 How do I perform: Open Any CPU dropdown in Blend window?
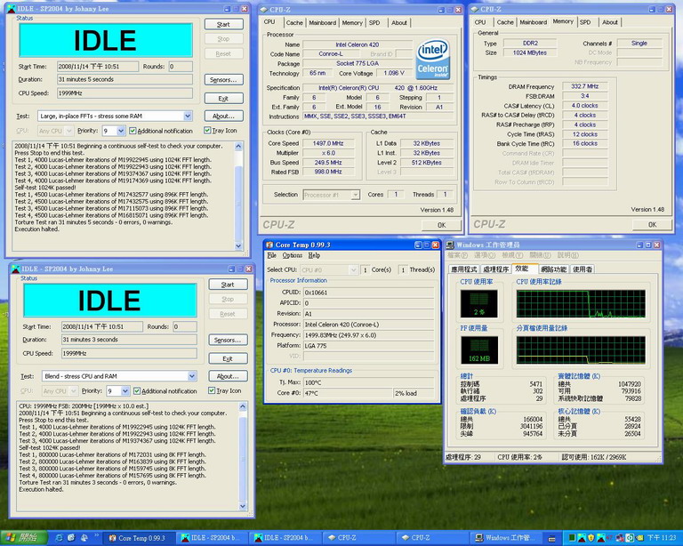coord(73,391)
